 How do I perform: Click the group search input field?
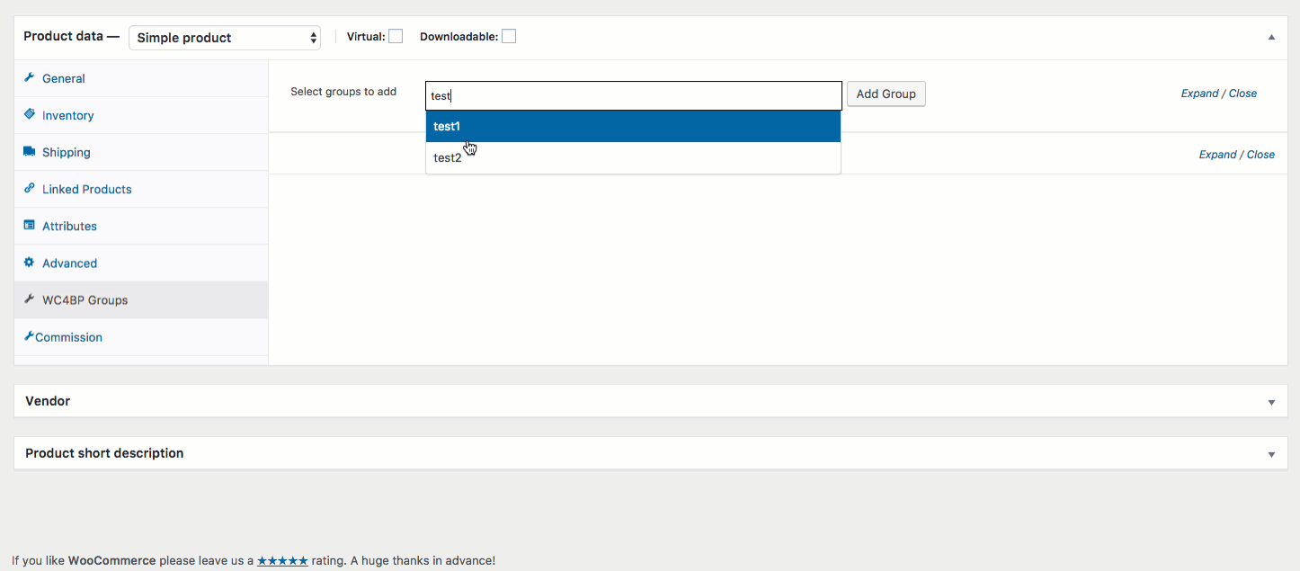[x=633, y=95]
